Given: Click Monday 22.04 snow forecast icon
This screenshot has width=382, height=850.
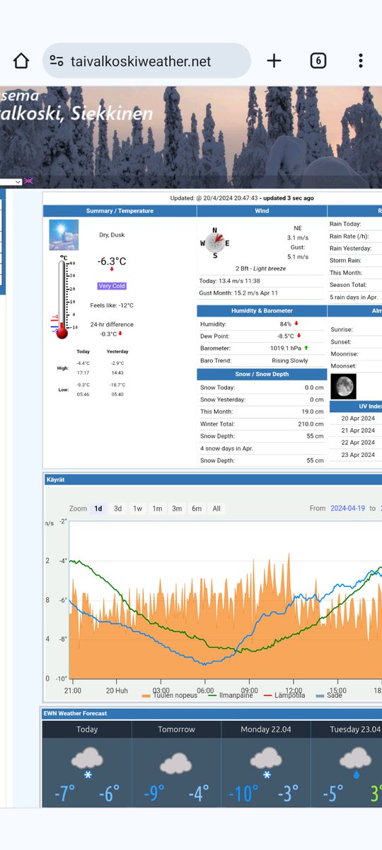Looking at the screenshot, I should coord(266,763).
